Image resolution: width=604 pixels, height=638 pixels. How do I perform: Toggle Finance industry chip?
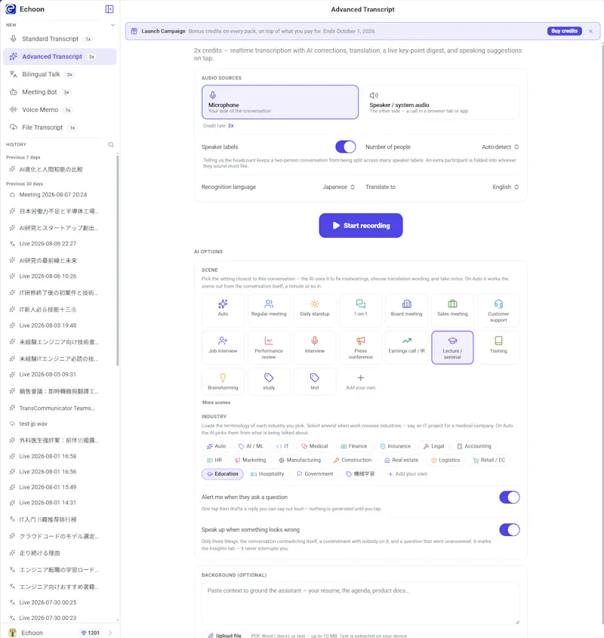(x=353, y=446)
